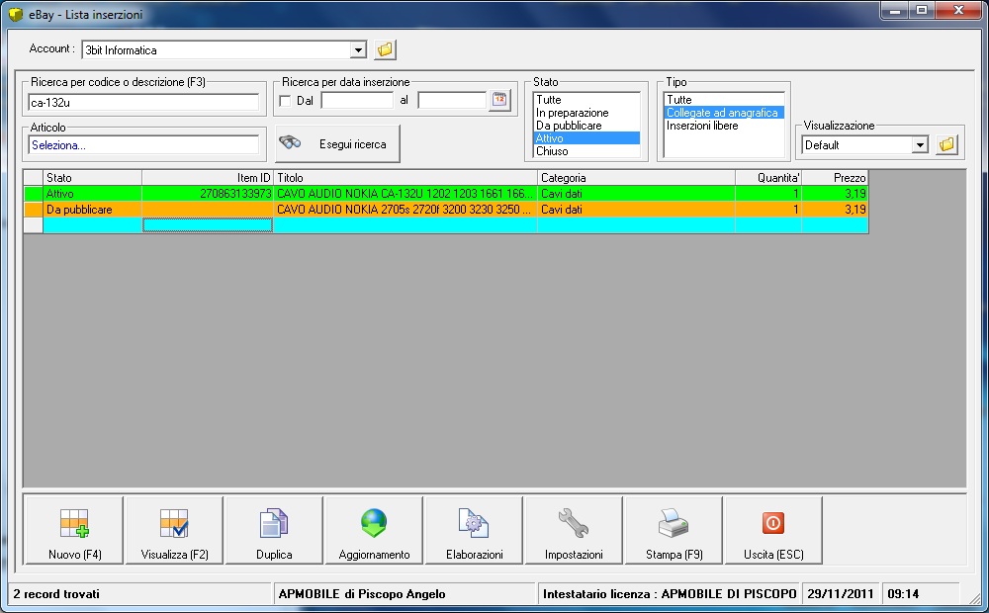Sort by the Prezzo column header
This screenshot has height=613, width=989.
835,178
